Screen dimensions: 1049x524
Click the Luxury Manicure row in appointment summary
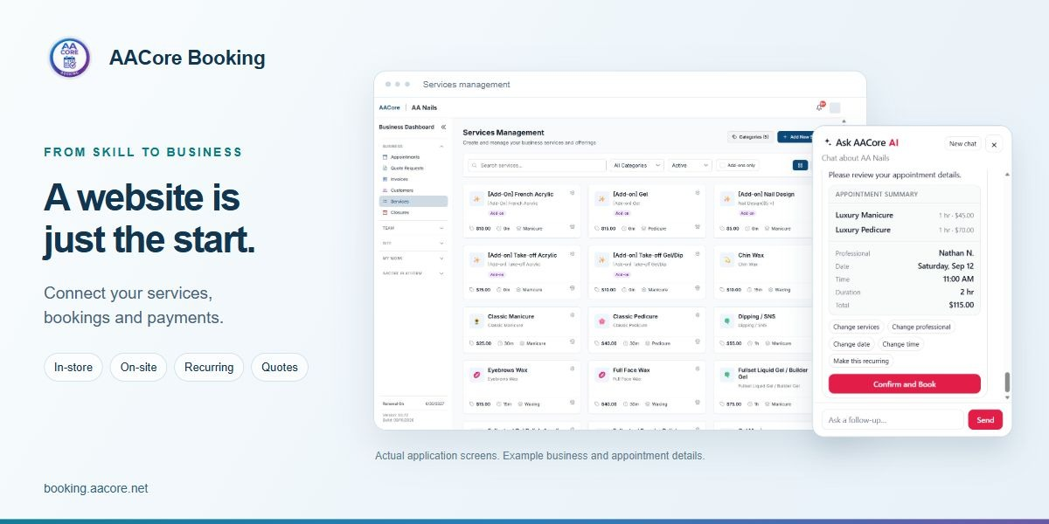(x=905, y=216)
